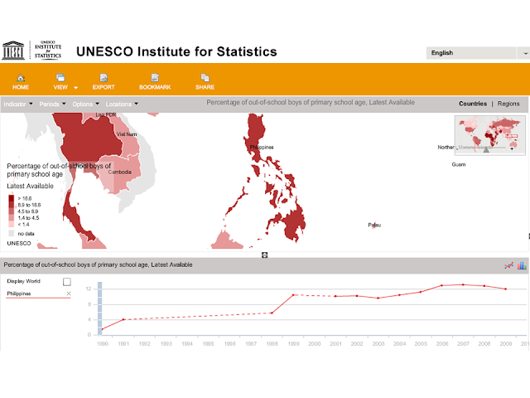Switch to line chart view icon

click(x=508, y=265)
